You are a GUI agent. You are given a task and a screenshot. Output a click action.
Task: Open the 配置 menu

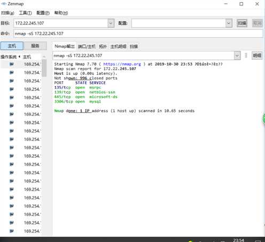[43, 13]
